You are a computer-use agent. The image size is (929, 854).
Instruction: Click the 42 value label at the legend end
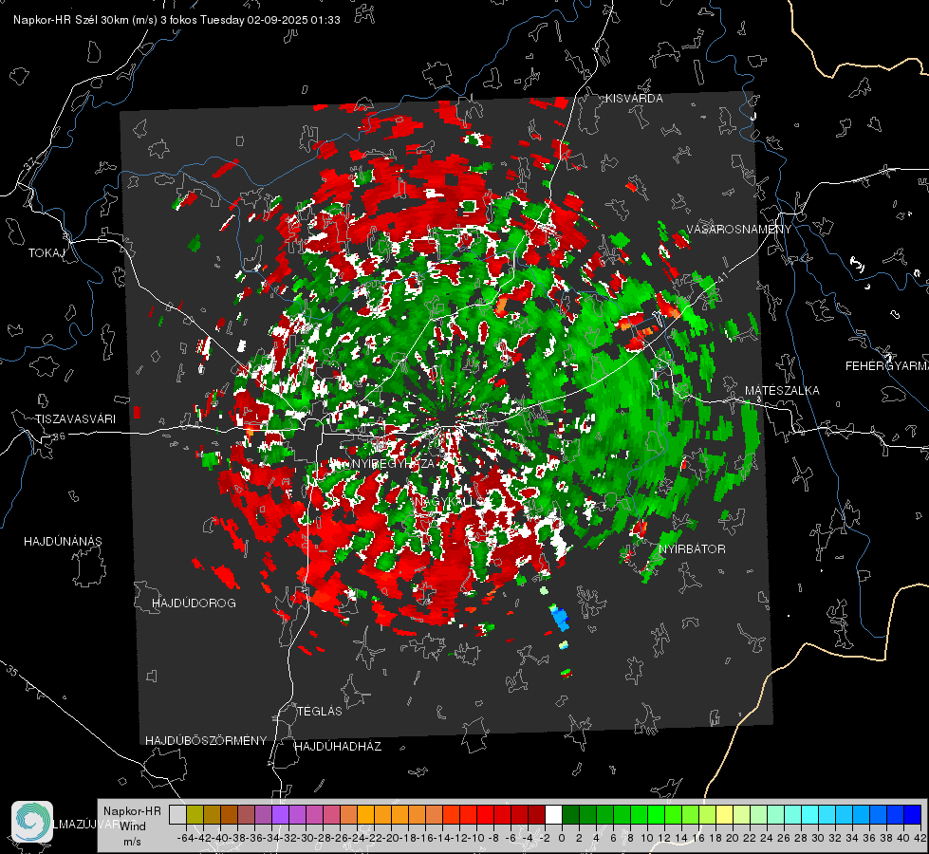point(920,838)
